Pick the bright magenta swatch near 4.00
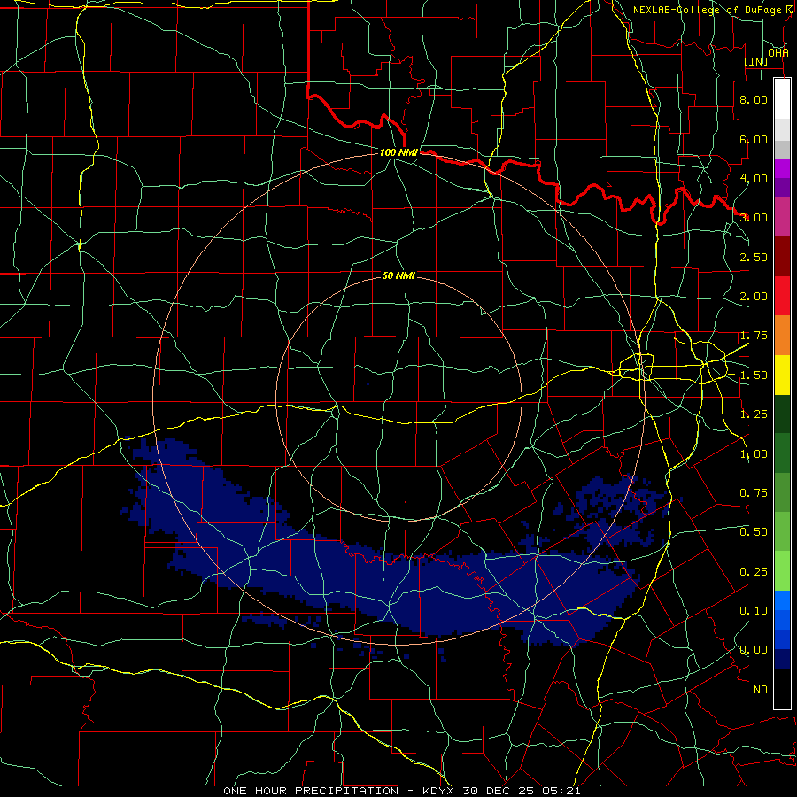Image resolution: width=797 pixels, height=797 pixels. click(782, 168)
